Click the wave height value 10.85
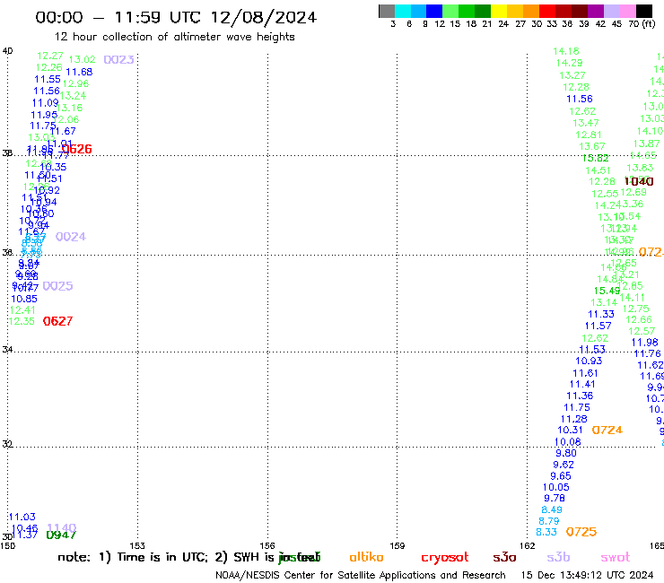This screenshot has width=664, height=583. [23, 299]
